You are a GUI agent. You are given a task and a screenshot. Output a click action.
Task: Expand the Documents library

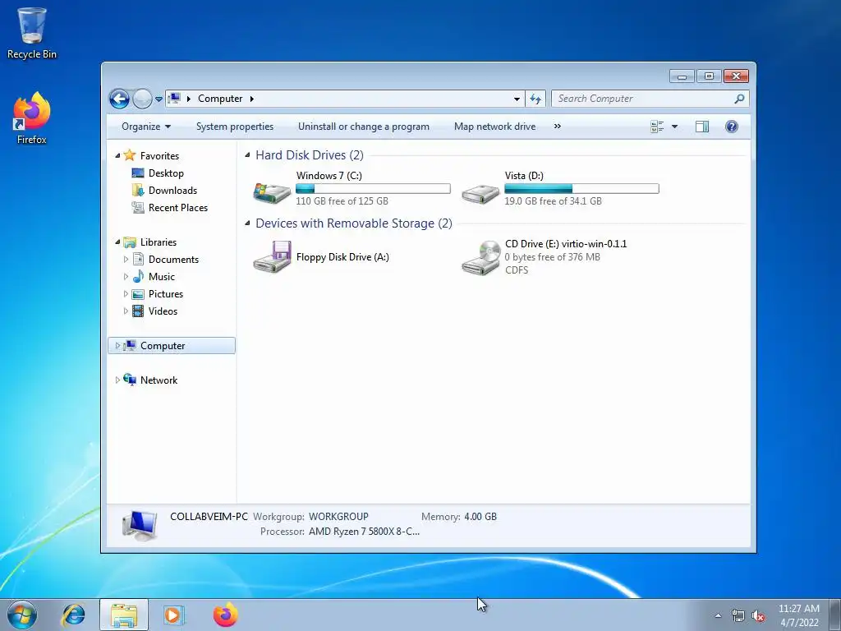[126, 259]
